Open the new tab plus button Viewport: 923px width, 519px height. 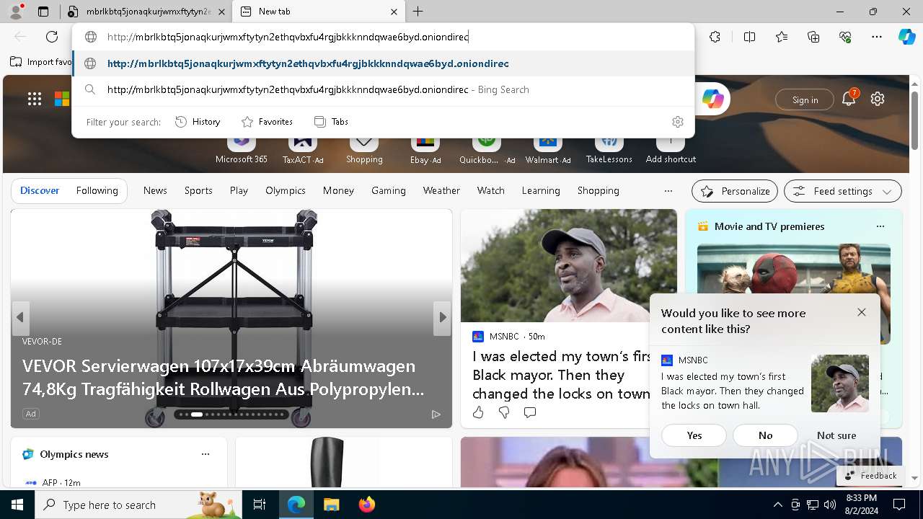coord(418,12)
